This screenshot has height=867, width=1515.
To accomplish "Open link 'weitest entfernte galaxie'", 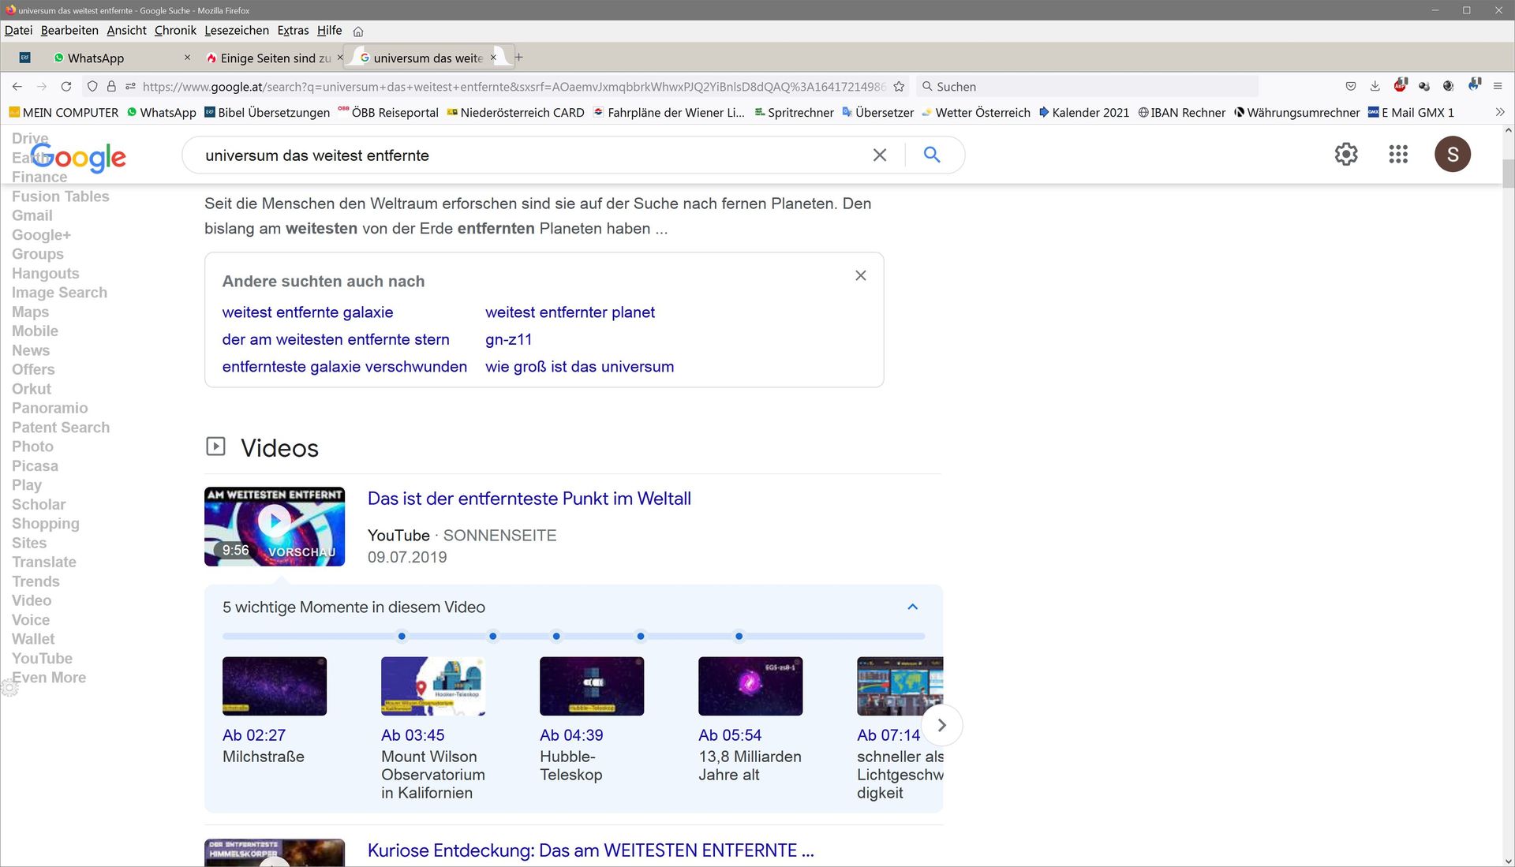I will coord(308,312).
